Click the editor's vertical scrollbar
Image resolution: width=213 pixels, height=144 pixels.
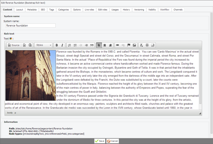(x=200, y=77)
